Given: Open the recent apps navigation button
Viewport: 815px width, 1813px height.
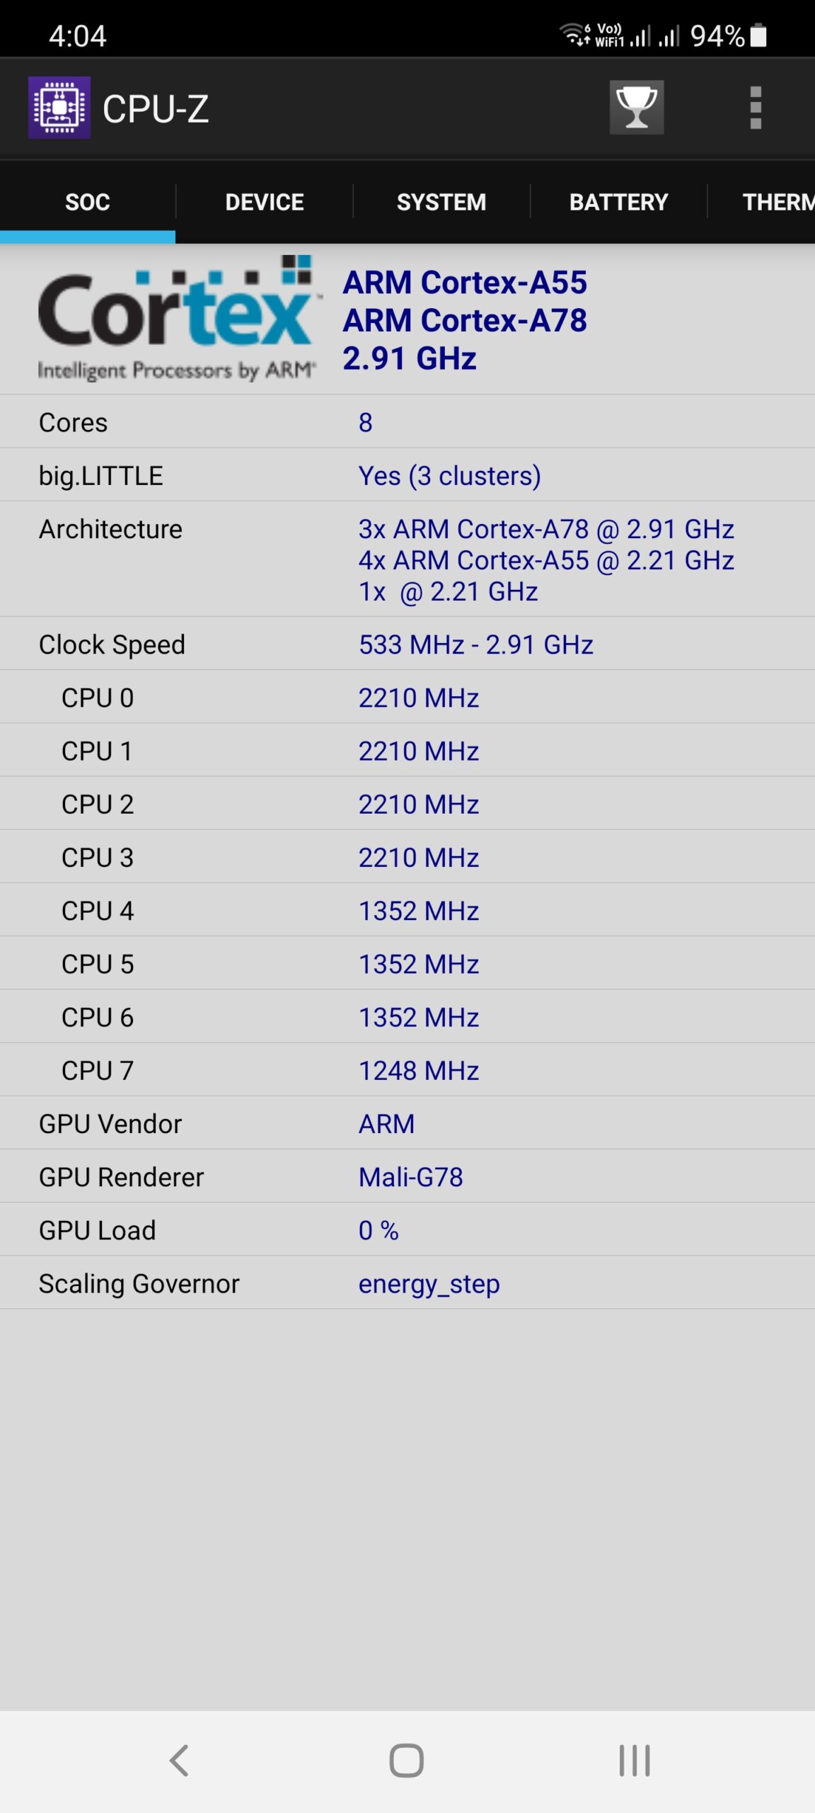Looking at the screenshot, I should 634,1760.
